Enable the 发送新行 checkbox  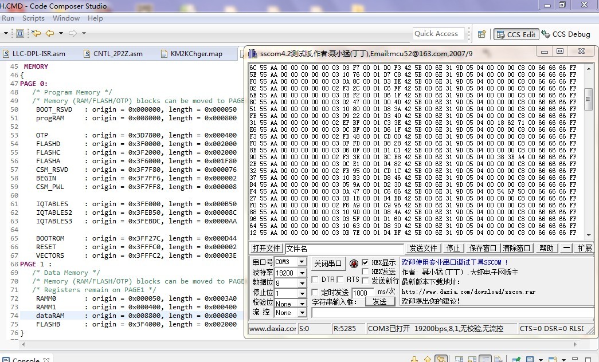[365, 281]
